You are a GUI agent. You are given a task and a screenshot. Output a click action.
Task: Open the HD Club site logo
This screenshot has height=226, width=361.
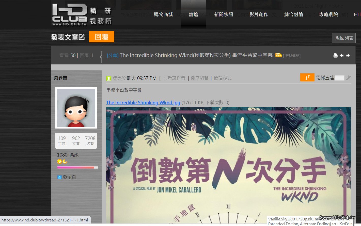pos(82,15)
